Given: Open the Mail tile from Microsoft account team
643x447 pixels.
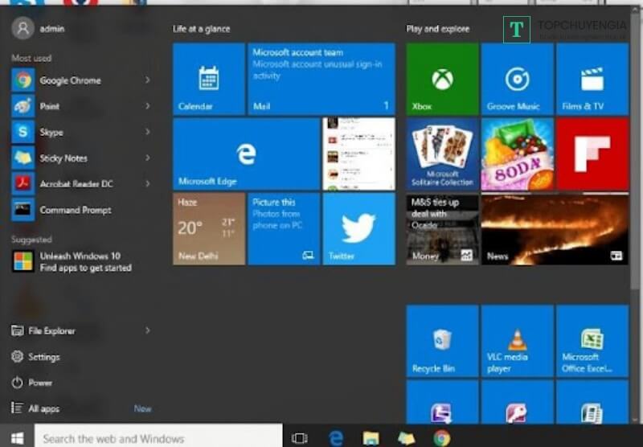Looking at the screenshot, I should (x=321, y=79).
